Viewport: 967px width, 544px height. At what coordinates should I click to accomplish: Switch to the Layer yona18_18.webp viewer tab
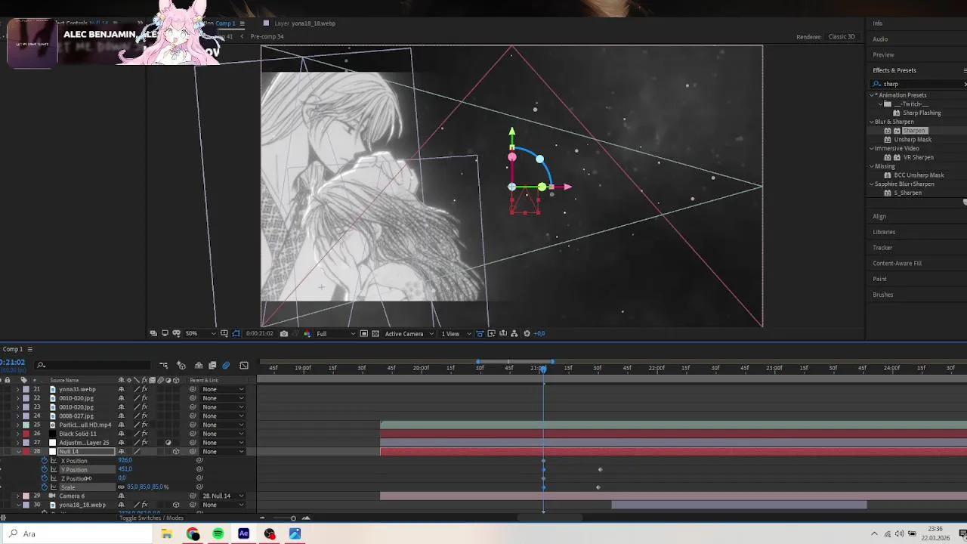click(x=304, y=23)
